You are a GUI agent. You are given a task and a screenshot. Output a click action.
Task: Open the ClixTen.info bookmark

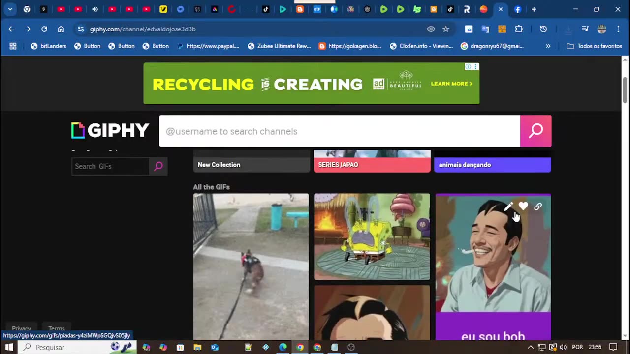421,46
